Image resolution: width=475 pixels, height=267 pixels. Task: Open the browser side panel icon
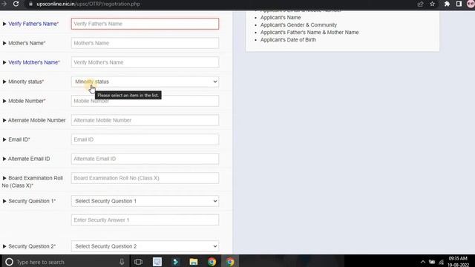coord(459,4)
